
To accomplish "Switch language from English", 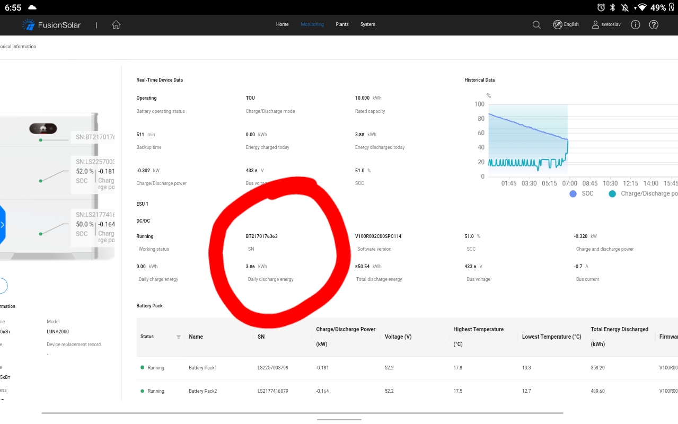I will pos(571,24).
